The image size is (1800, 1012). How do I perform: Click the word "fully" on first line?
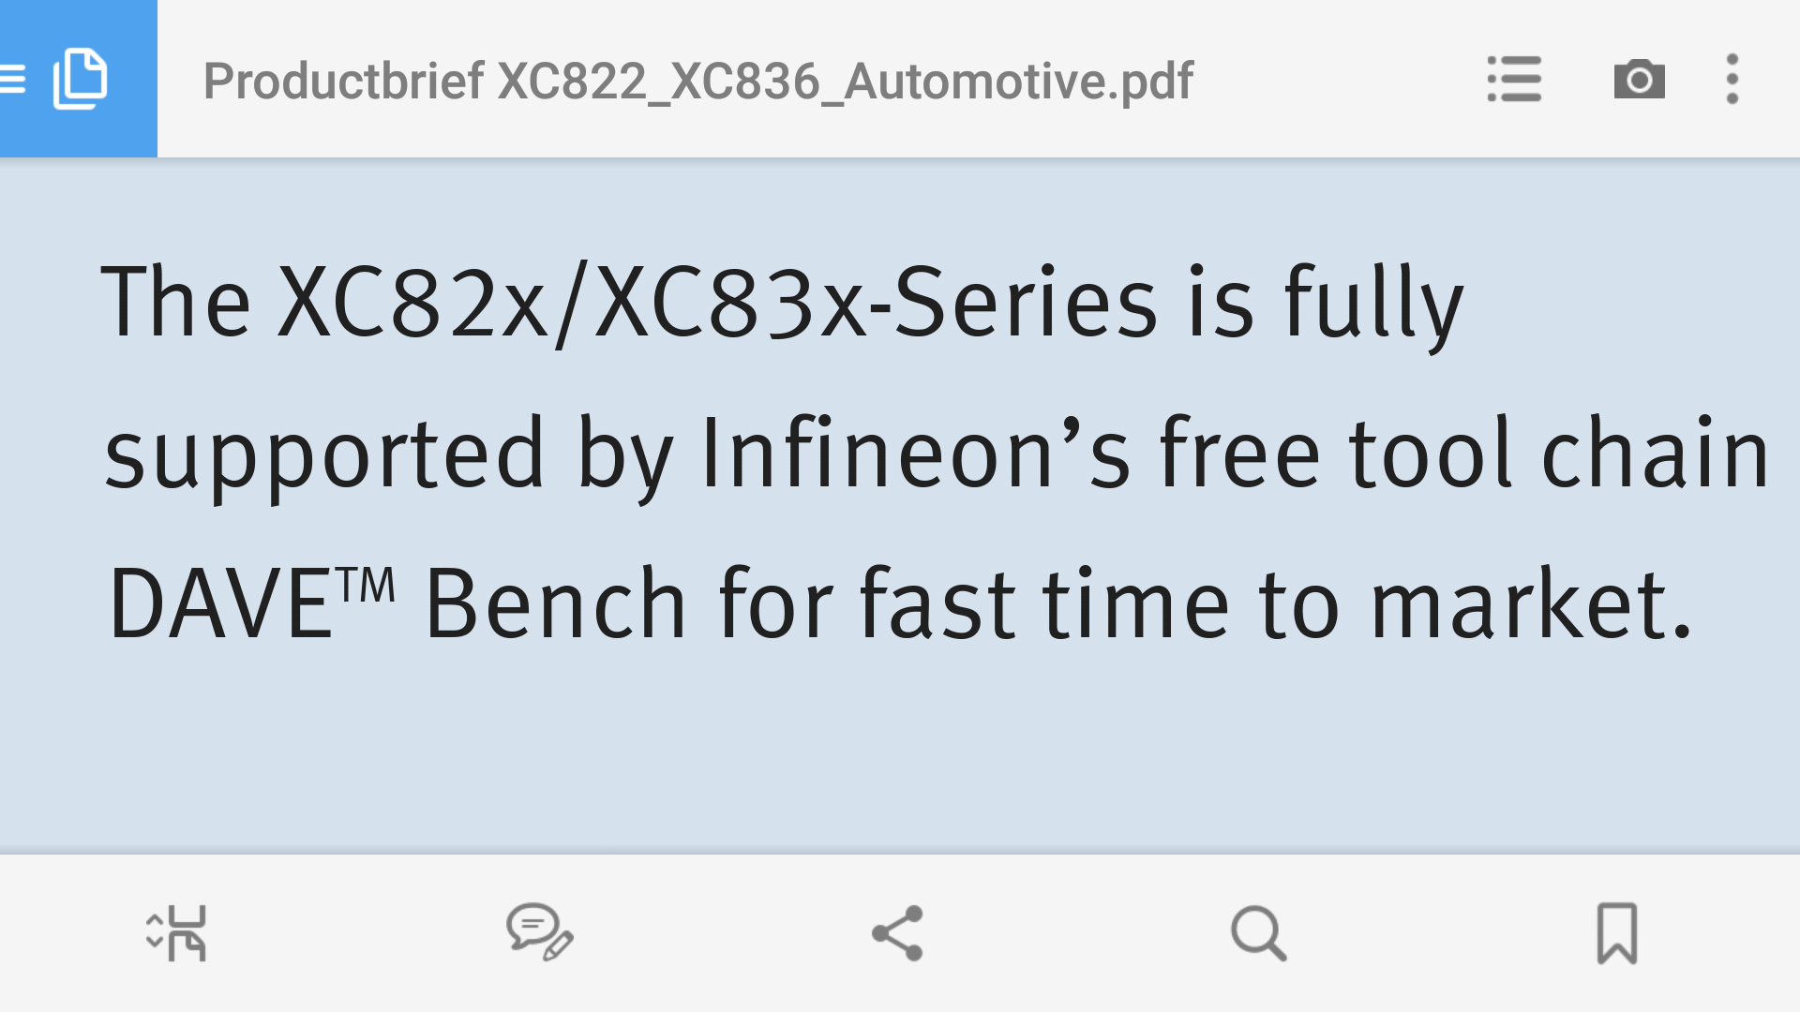(1372, 304)
